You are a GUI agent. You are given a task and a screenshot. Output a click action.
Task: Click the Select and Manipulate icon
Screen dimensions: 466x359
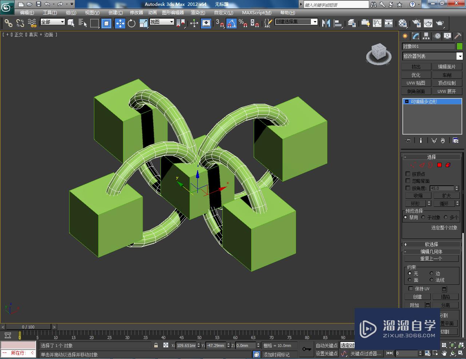tap(194, 23)
